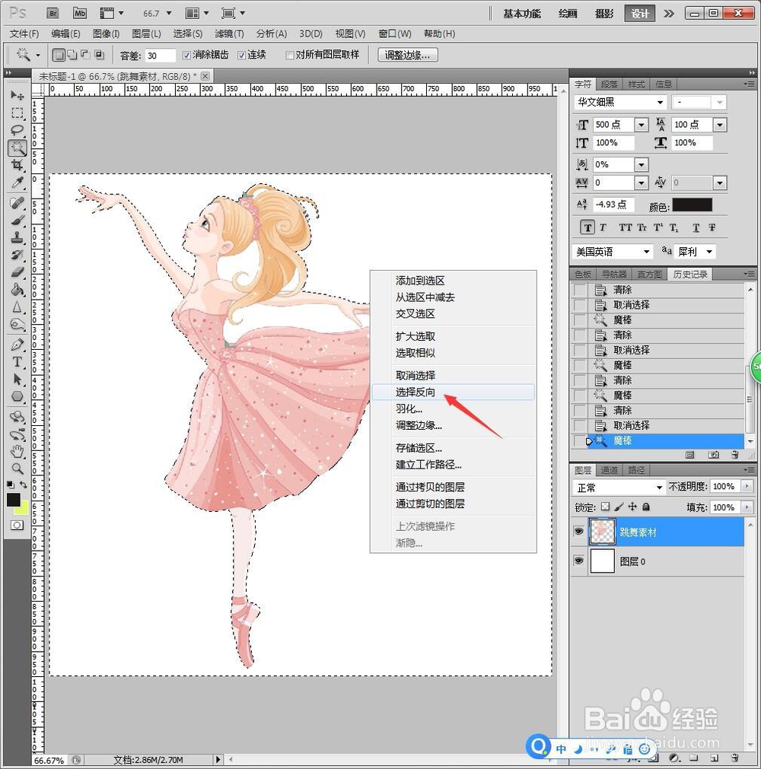This screenshot has width=761, height=769.
Task: Select the Lasso tool
Action: coord(18,130)
